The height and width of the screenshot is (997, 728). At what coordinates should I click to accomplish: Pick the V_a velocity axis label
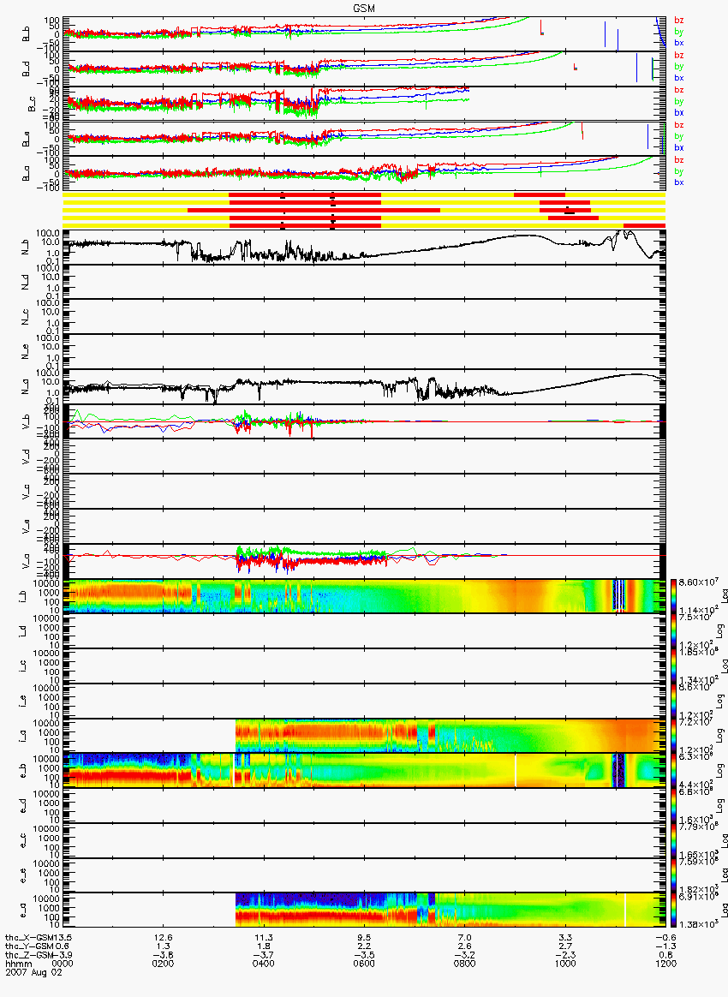click(x=26, y=561)
